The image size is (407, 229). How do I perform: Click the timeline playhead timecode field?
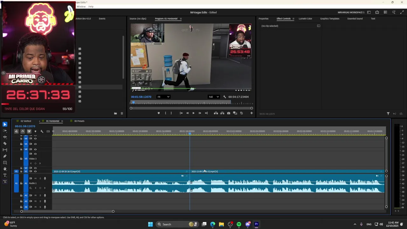(25, 126)
